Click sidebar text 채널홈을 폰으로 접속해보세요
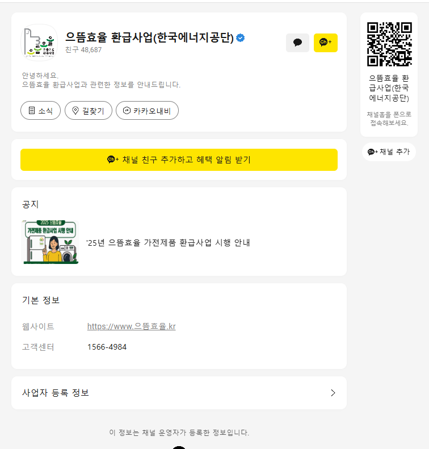 389,119
